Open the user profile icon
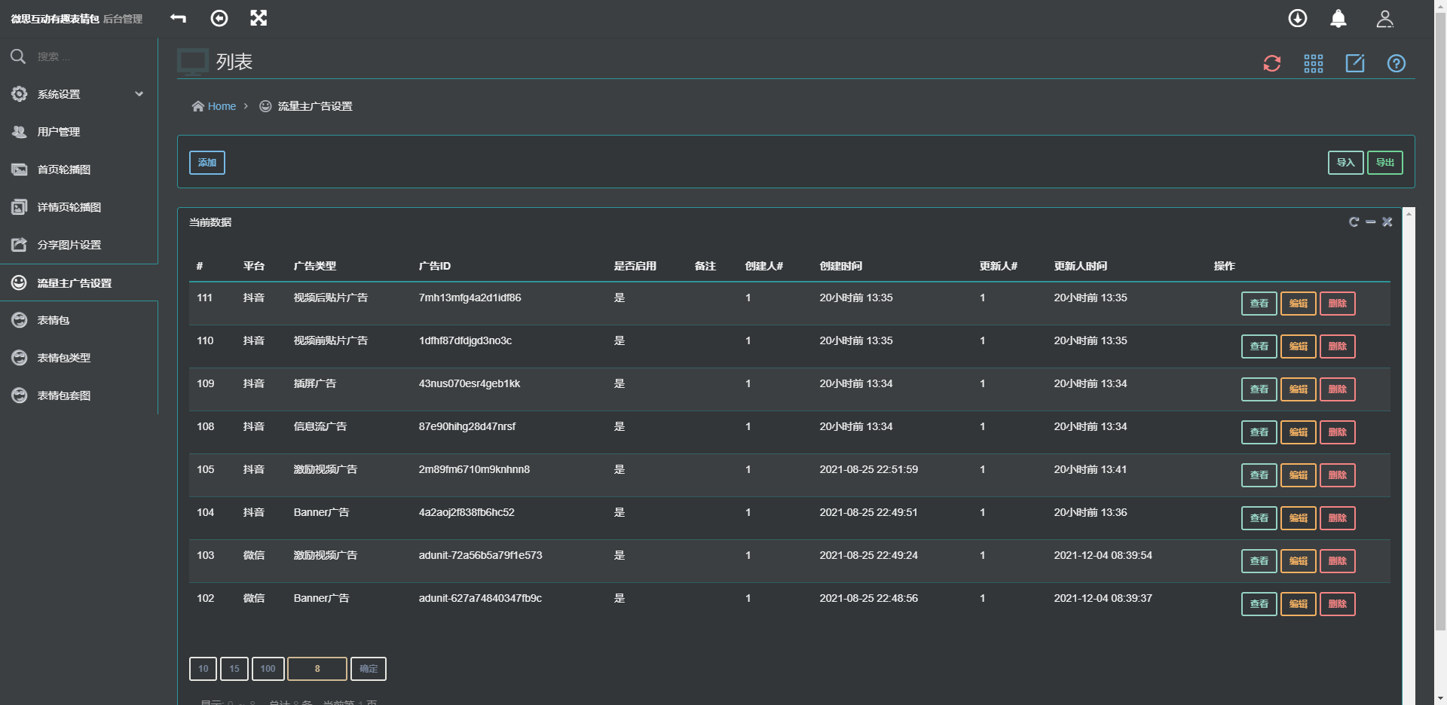 click(x=1384, y=19)
